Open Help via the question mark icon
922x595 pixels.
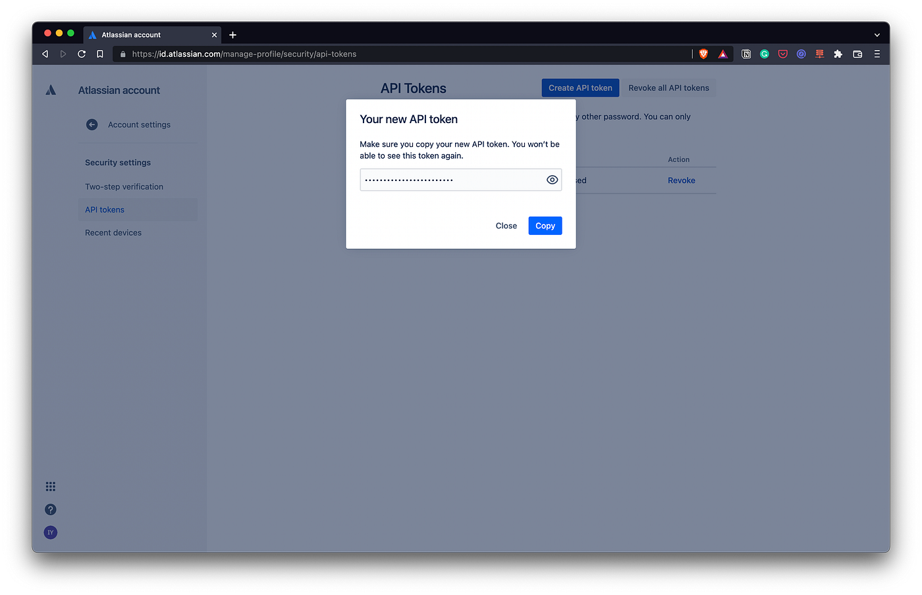[x=50, y=509]
